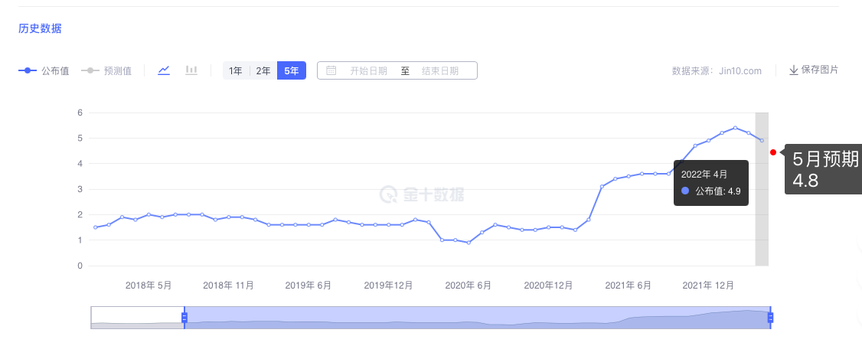Click the unselected left area of zoom bar
Image resolution: width=862 pixels, height=359 pixels.
[136, 318]
